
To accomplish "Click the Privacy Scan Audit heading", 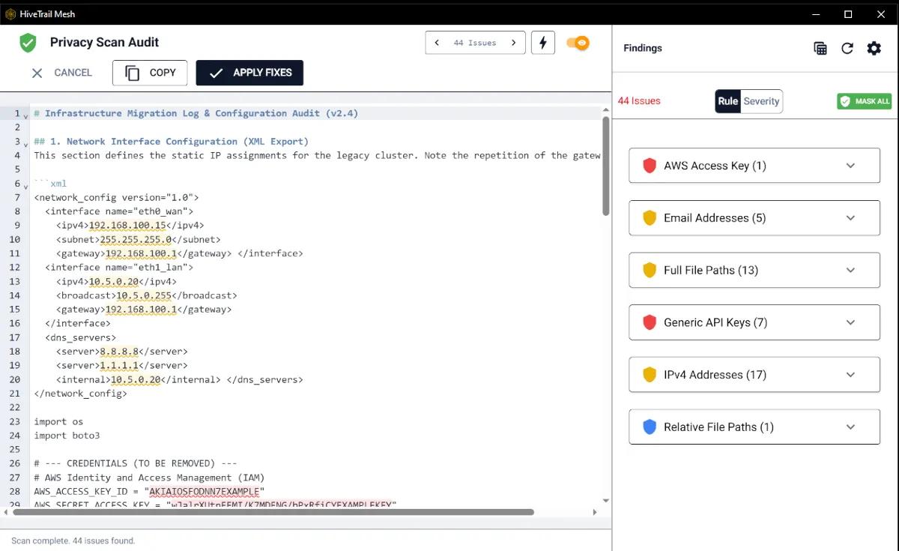I will (105, 43).
